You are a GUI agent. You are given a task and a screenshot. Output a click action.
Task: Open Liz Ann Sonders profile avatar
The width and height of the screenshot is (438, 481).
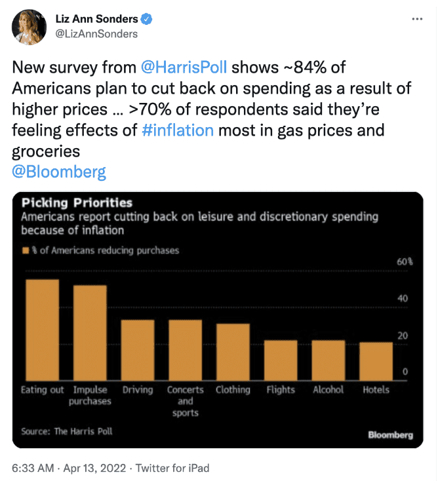[29, 27]
